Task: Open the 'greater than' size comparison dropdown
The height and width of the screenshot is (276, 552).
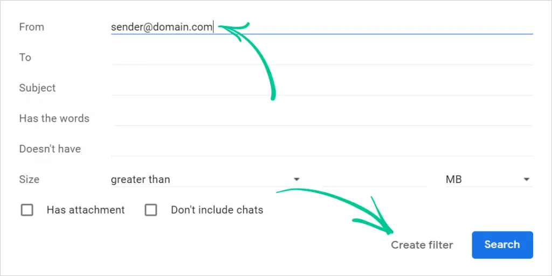Action: (205, 179)
